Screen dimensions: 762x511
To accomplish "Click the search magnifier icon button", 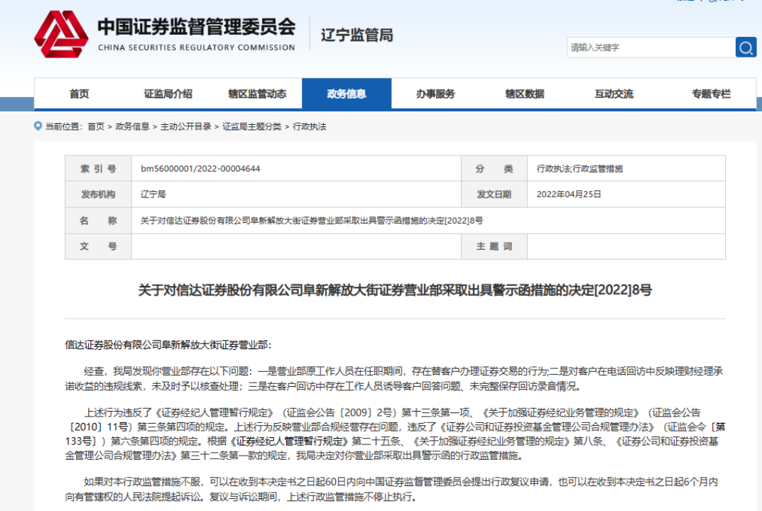I will 746,48.
